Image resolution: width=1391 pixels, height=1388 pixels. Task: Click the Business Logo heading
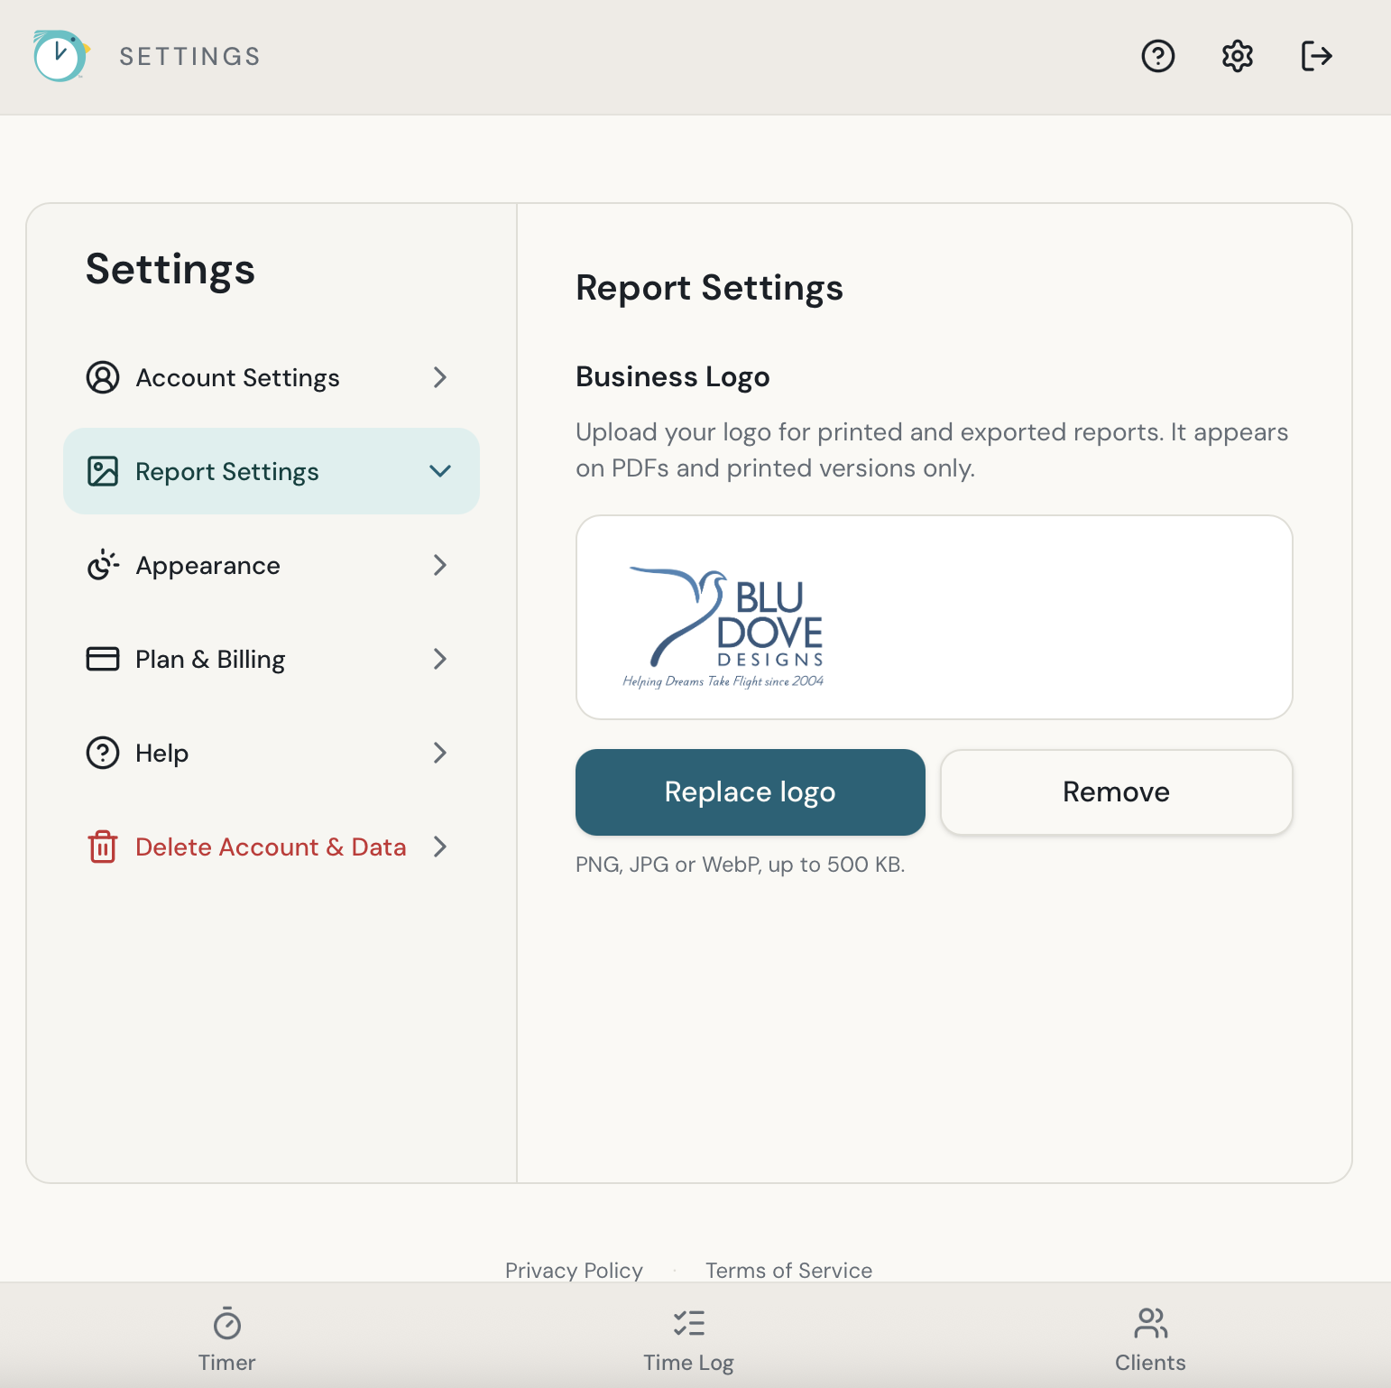tap(673, 376)
